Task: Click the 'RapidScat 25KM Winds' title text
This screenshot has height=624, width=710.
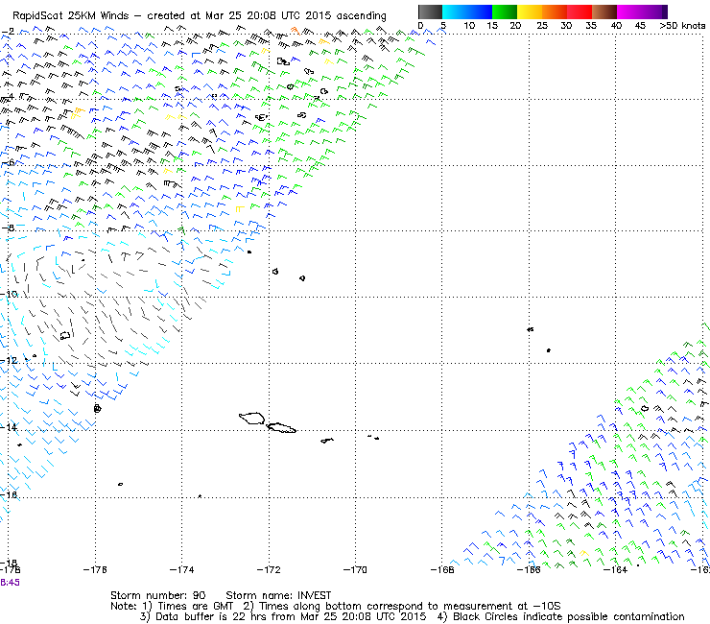Action: (70, 16)
